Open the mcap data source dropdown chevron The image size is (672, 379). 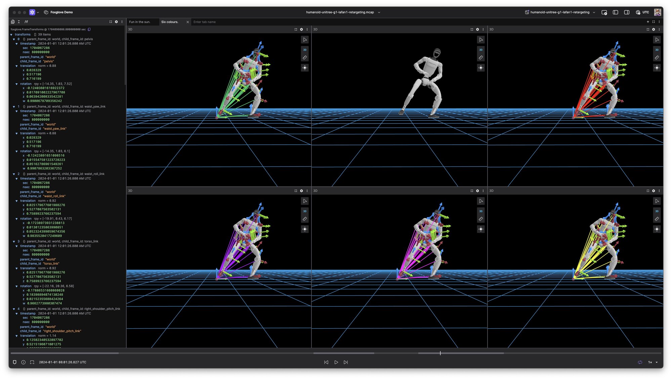[x=379, y=12]
